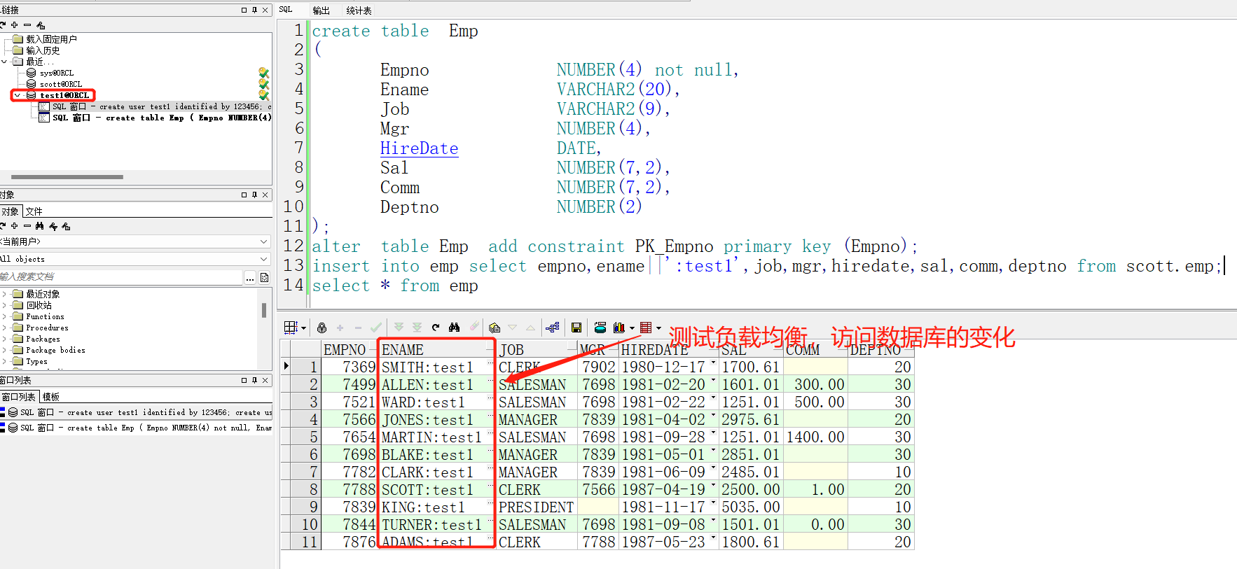Click the minus icon in objects panel toolbar

click(x=27, y=226)
